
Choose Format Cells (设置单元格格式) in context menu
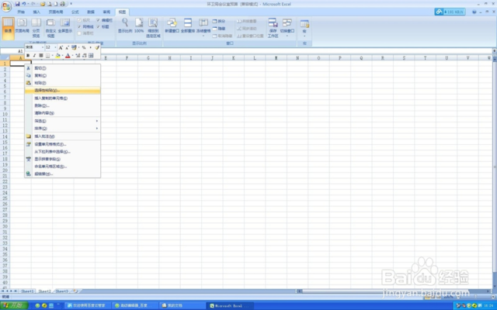tap(62, 144)
